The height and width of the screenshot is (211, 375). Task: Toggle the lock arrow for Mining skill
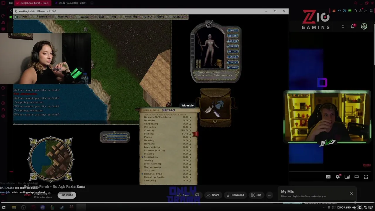click(190, 161)
